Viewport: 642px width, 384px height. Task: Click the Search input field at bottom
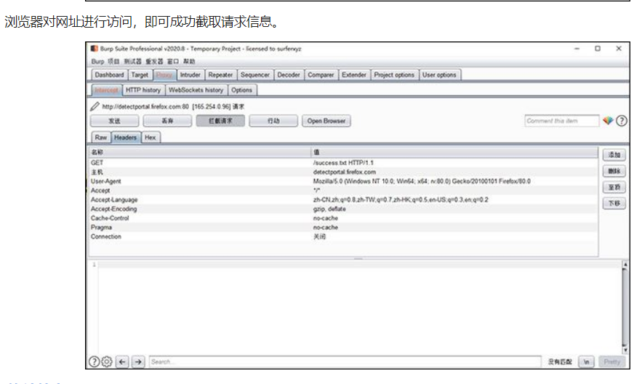click(345, 361)
